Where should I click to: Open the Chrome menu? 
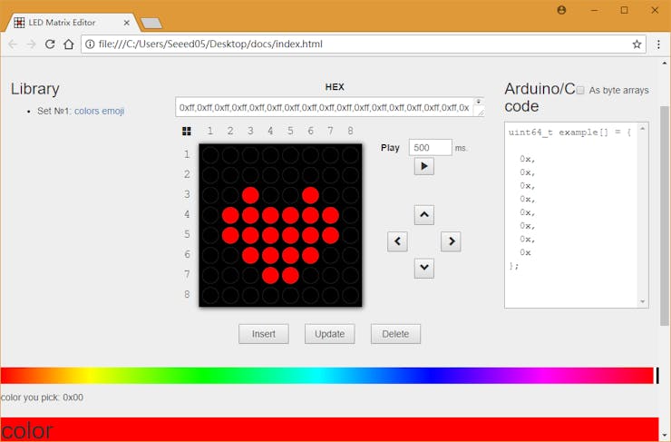pos(655,44)
